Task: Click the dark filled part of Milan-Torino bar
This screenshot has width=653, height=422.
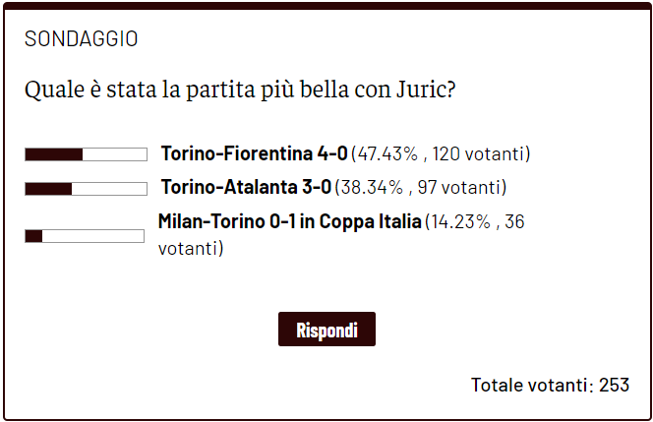Action: click(x=33, y=236)
